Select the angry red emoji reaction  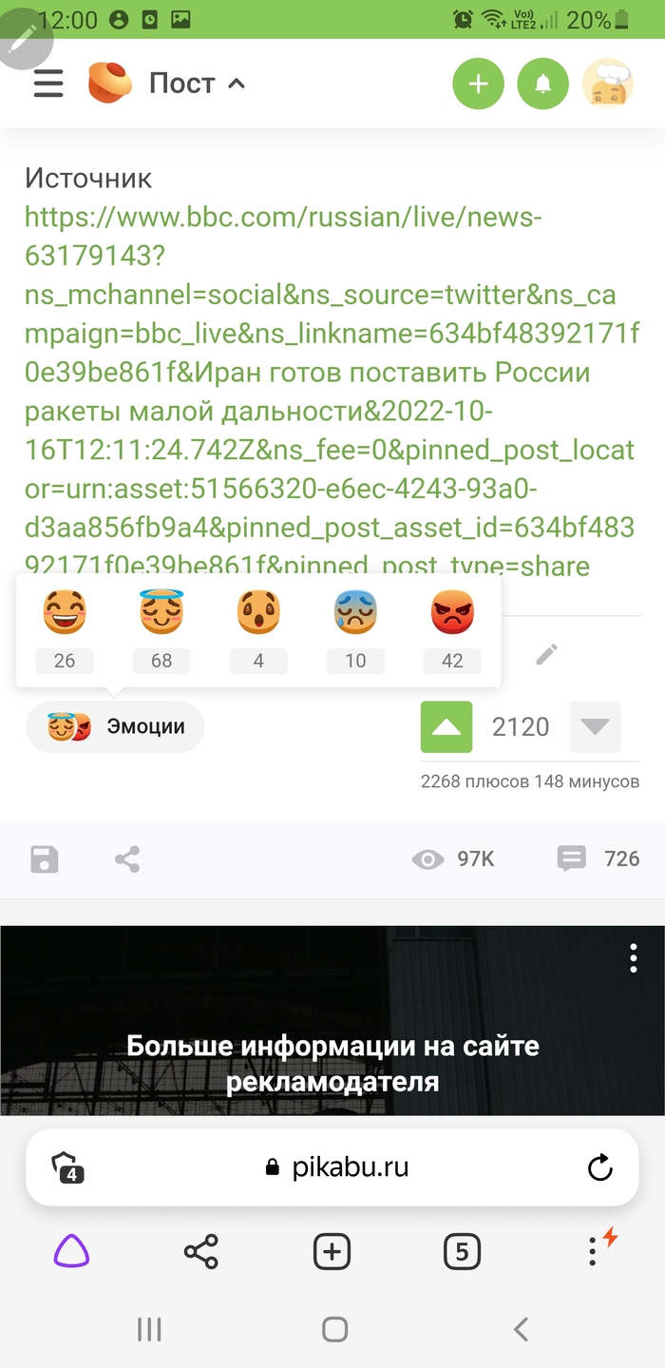coord(452,612)
